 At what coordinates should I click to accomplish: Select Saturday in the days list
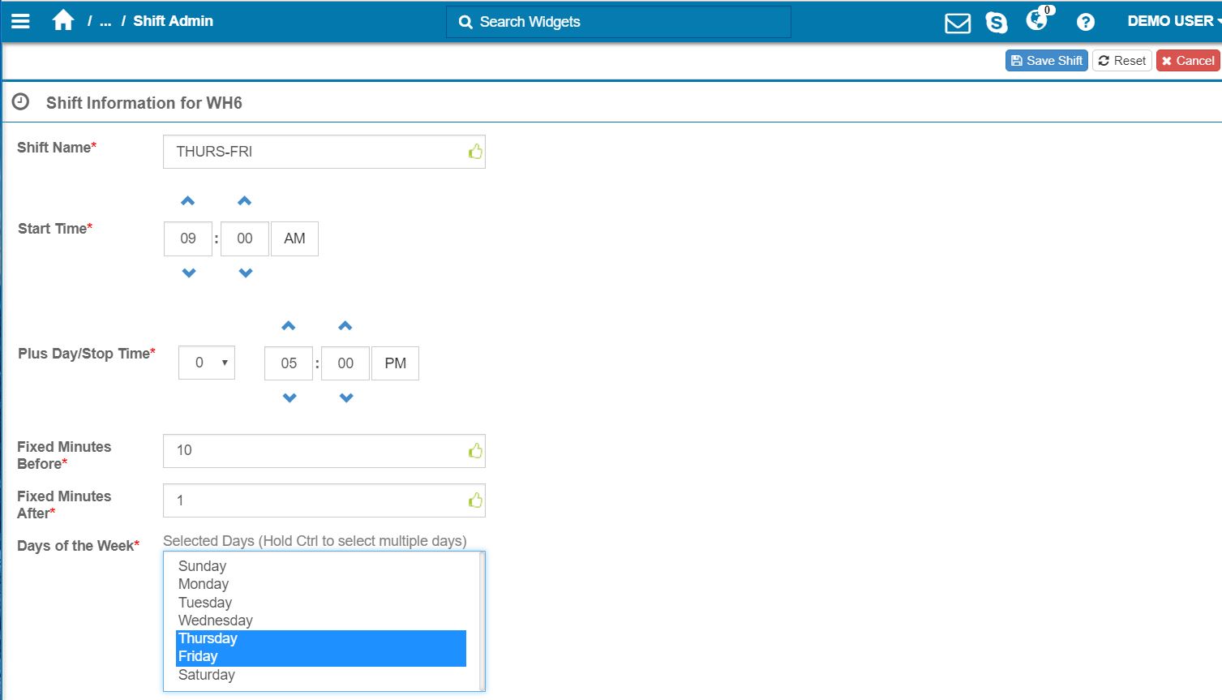207,675
